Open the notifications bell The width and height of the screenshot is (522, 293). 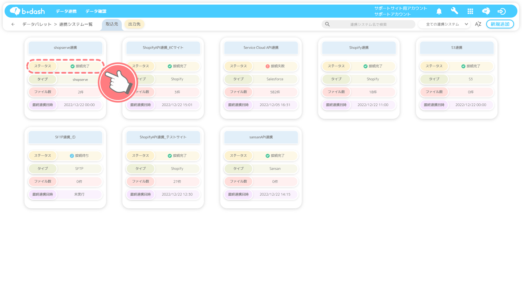coord(439,11)
